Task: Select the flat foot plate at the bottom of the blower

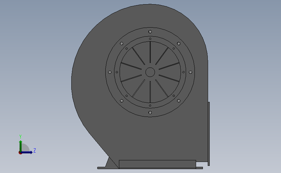Action: click(x=150, y=168)
